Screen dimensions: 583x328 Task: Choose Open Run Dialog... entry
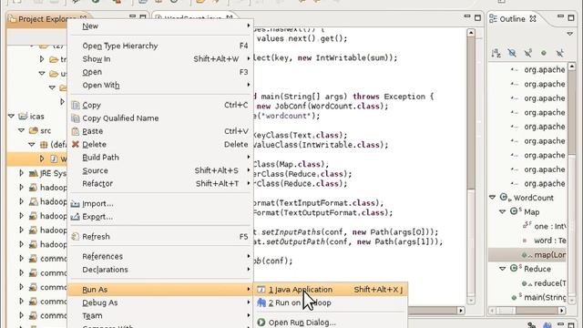[x=302, y=323]
